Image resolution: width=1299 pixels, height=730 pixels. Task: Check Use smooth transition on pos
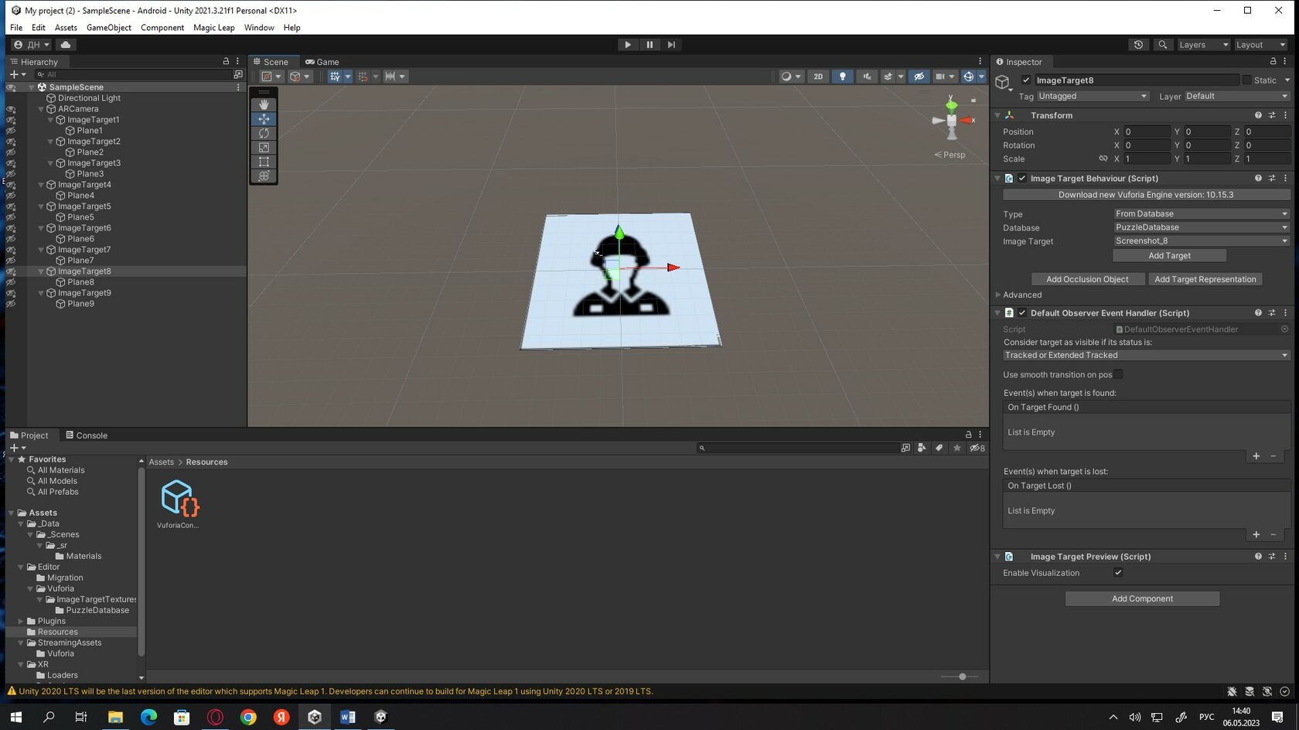(x=1118, y=375)
